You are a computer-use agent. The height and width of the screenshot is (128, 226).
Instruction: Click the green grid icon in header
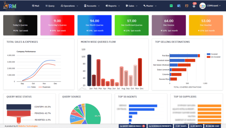171,6
